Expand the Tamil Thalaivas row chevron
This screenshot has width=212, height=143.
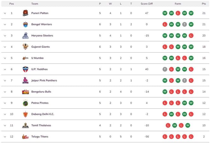[5, 126]
